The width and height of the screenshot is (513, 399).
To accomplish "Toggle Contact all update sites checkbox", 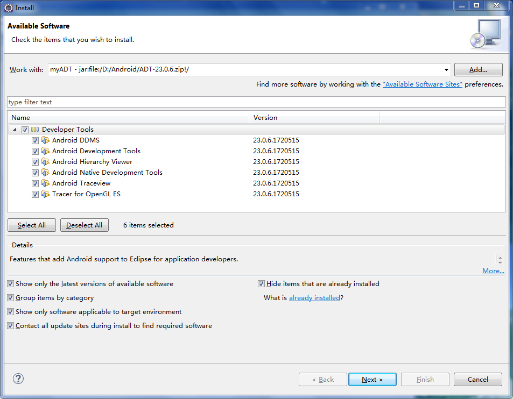I will 10,326.
